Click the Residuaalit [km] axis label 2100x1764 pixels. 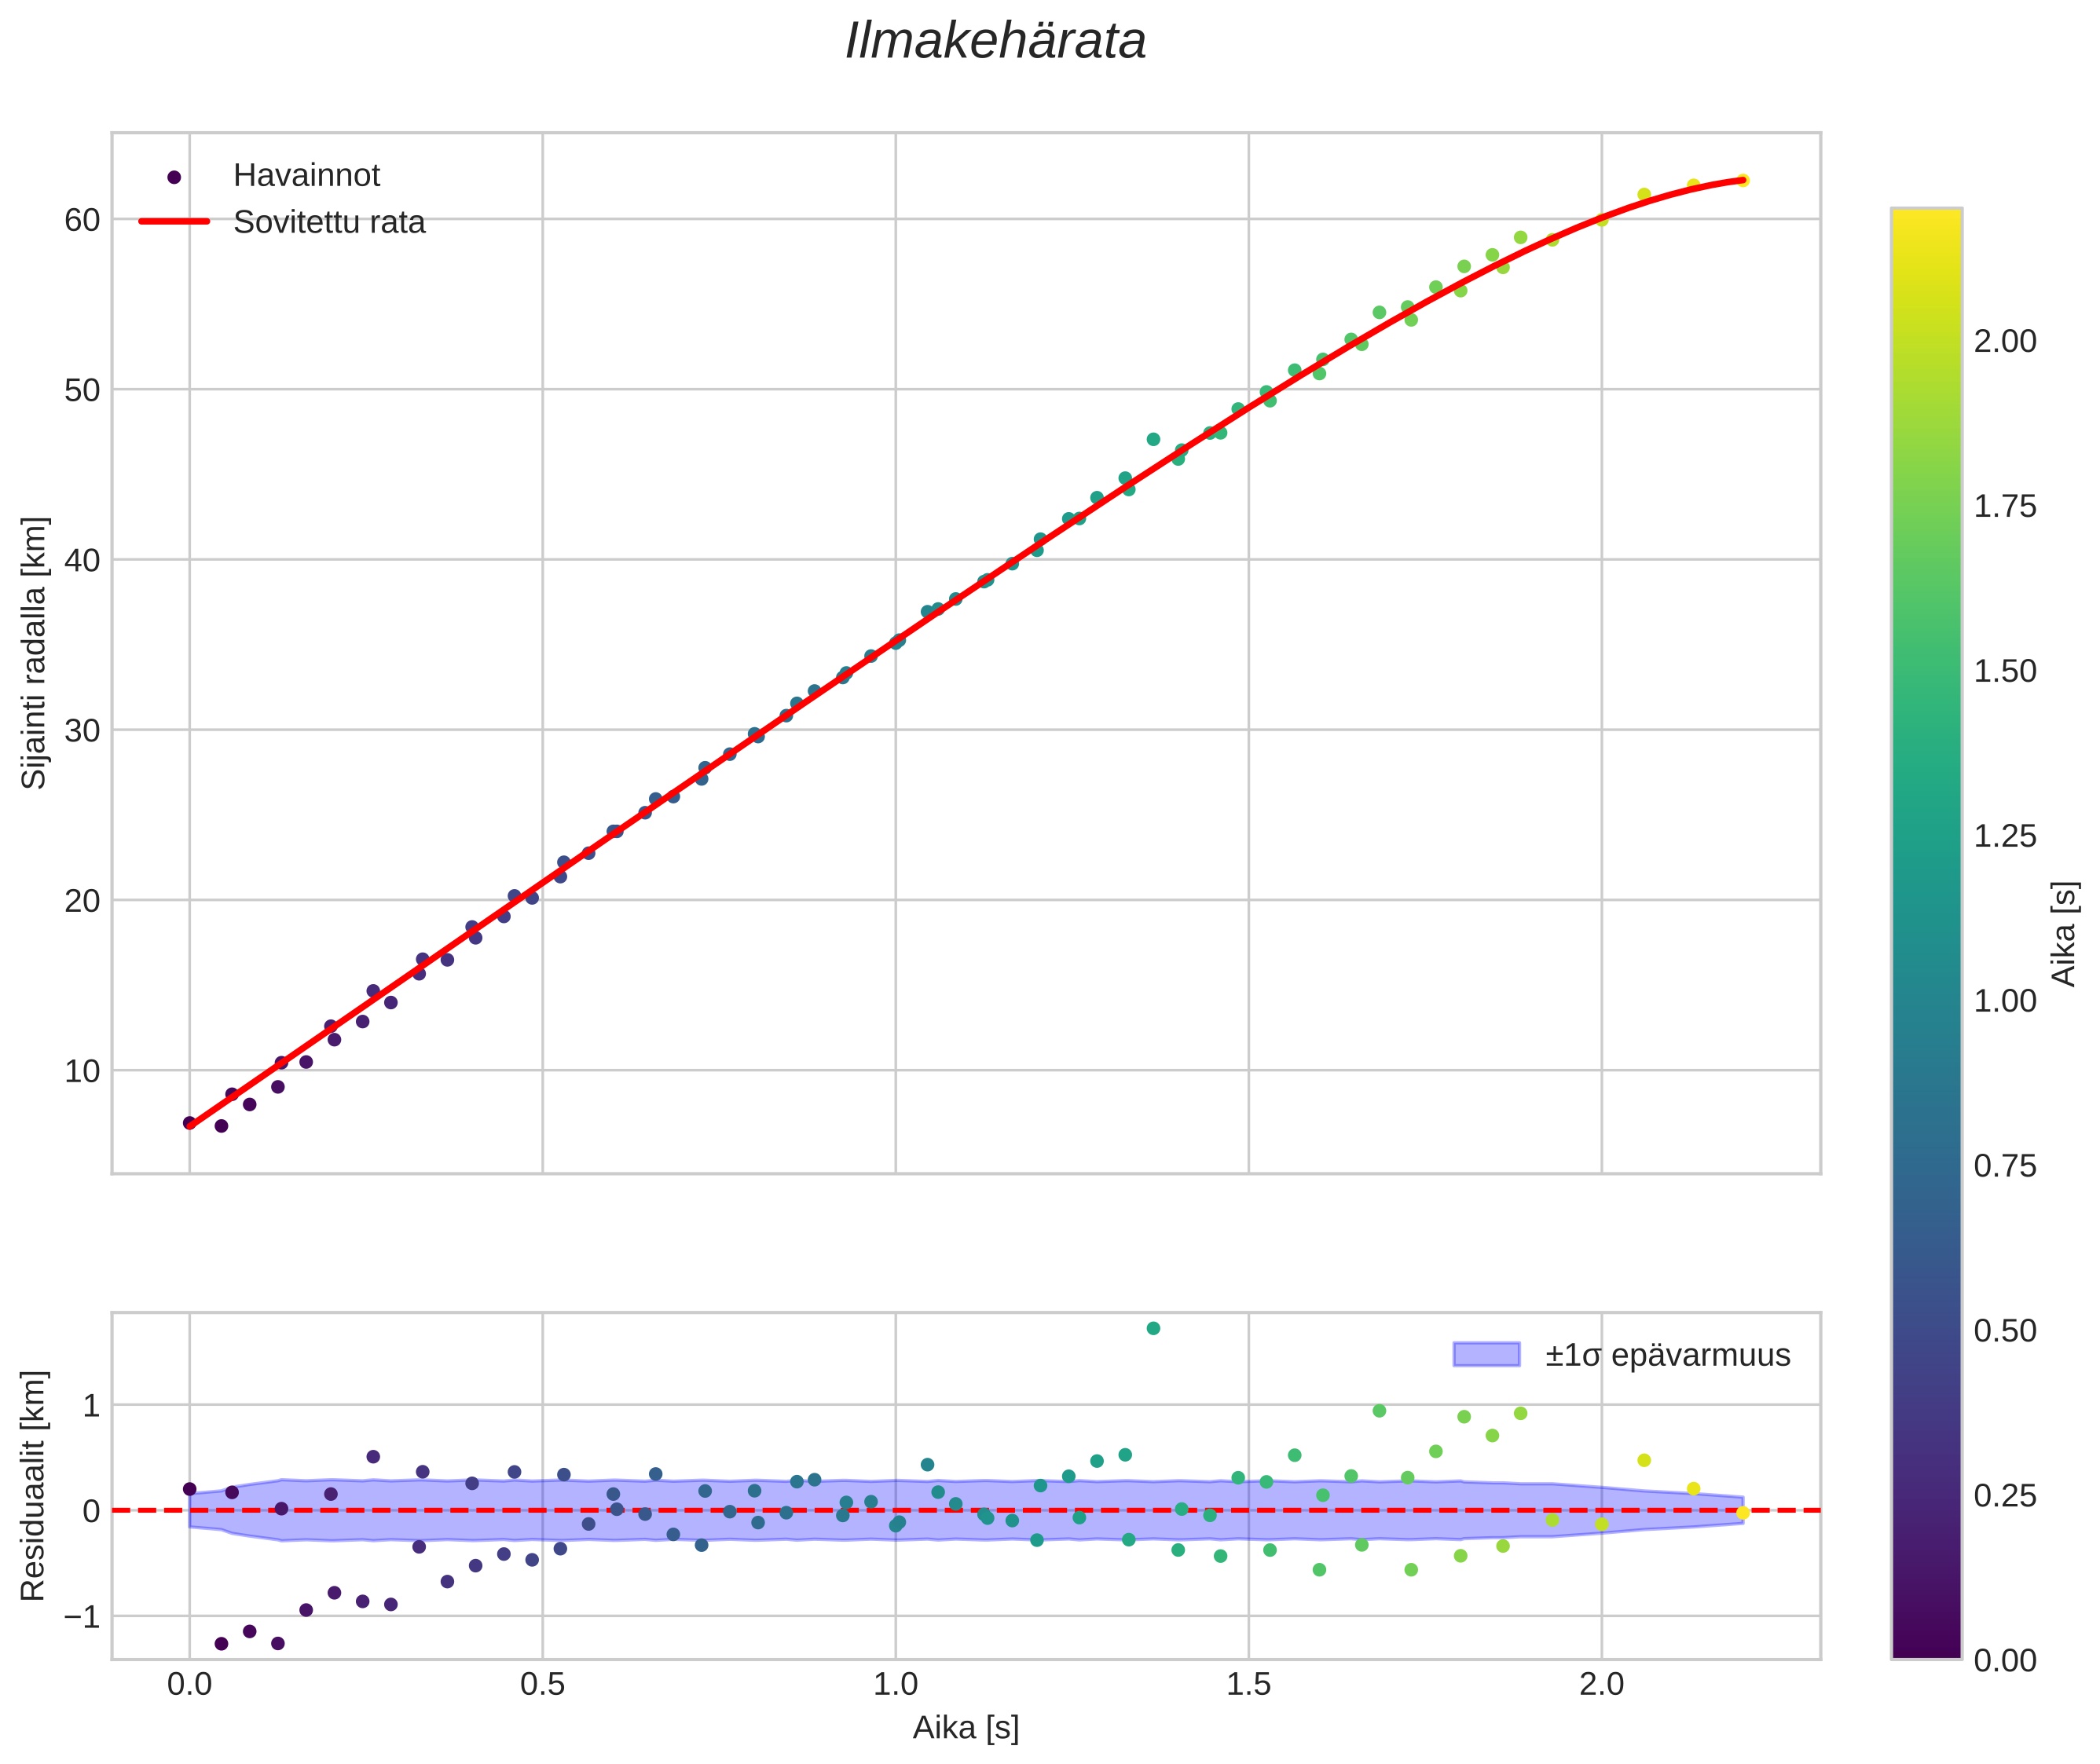pyautogui.click(x=34, y=1485)
